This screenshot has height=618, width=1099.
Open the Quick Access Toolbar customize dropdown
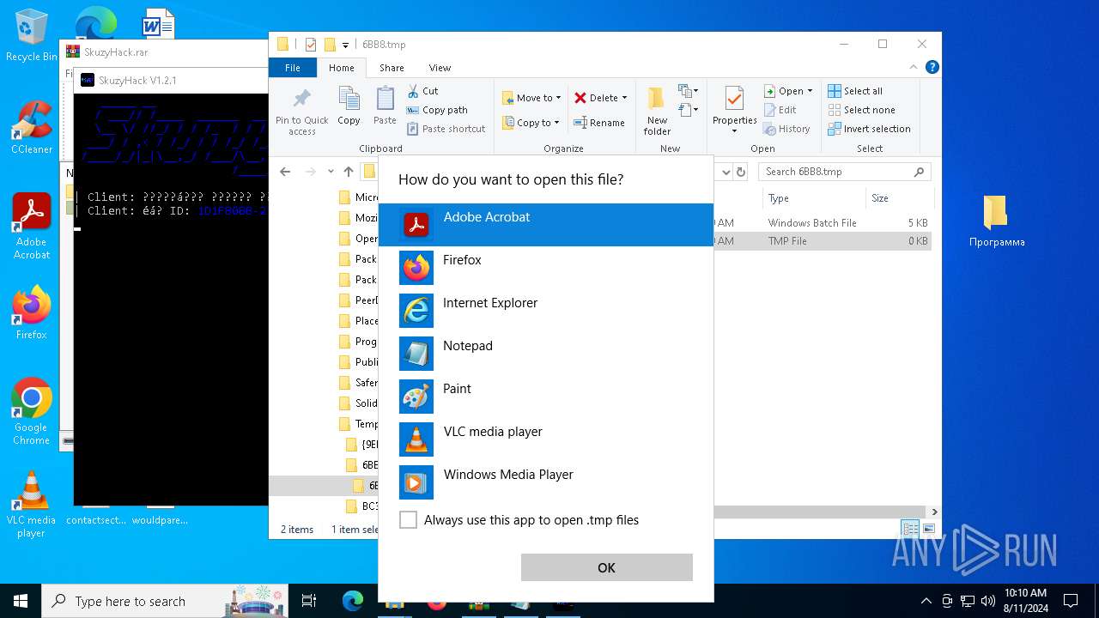point(345,45)
